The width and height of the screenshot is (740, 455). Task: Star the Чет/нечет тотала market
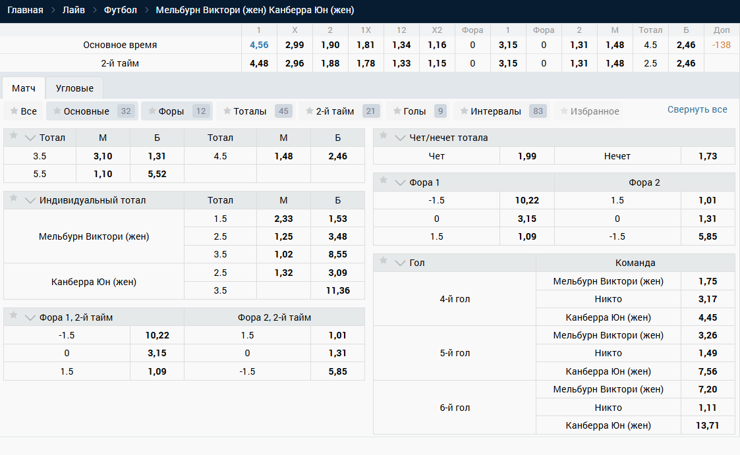pos(384,136)
